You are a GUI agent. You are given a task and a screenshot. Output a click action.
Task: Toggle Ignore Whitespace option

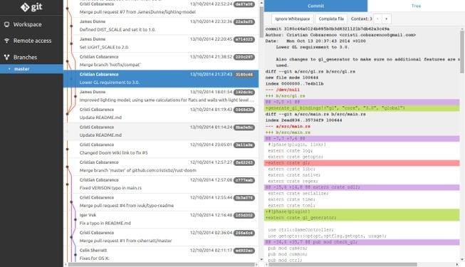(x=293, y=19)
